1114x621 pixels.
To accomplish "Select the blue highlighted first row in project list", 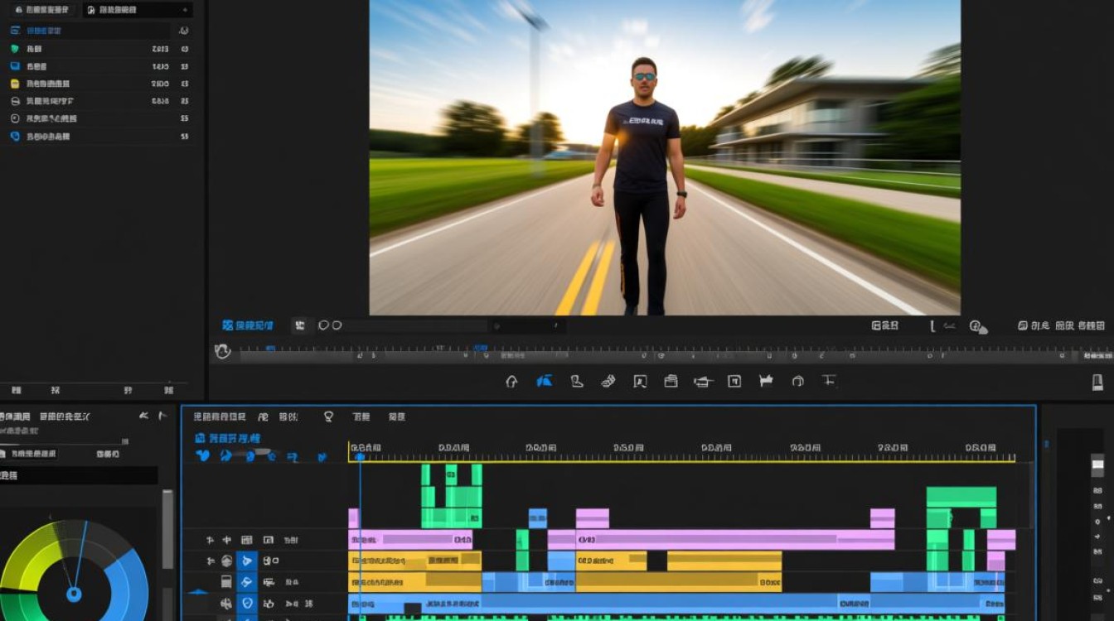I will click(43, 31).
